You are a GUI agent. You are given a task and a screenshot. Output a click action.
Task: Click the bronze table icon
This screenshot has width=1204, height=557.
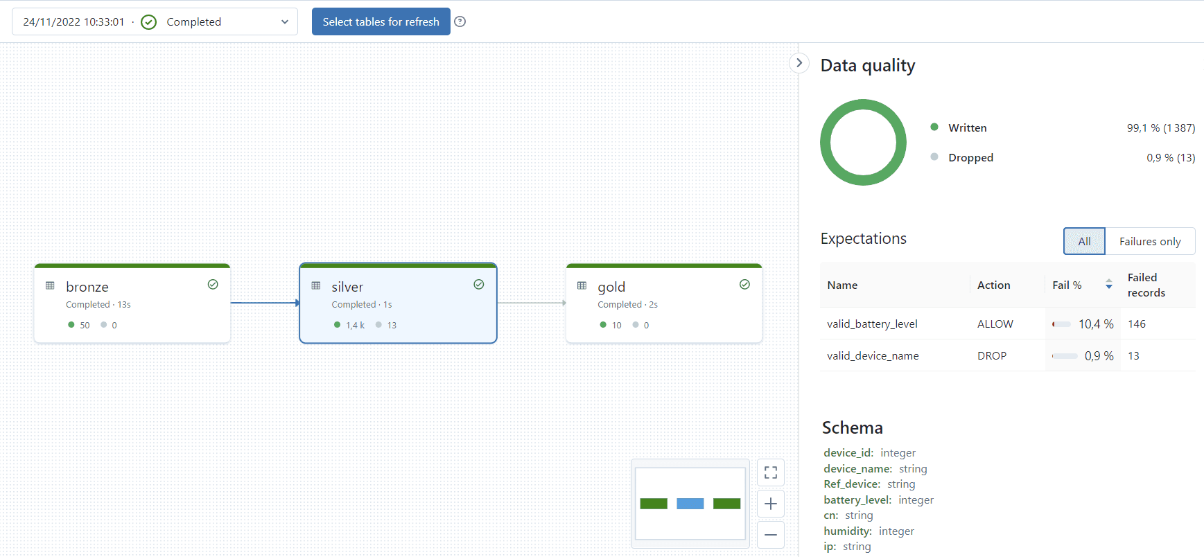coord(50,285)
